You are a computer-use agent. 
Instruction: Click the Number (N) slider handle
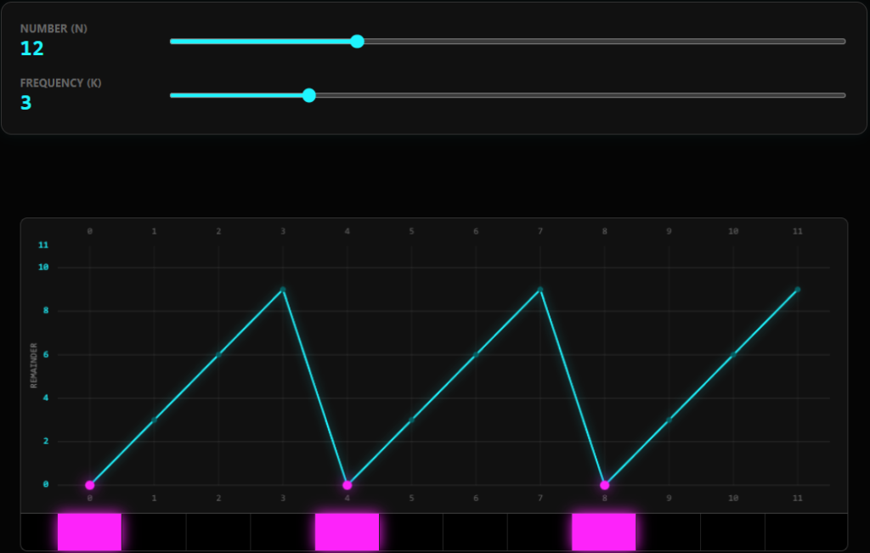coord(357,42)
